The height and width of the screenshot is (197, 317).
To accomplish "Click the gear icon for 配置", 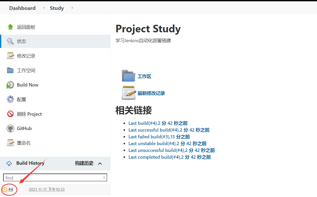I will 10,99.
